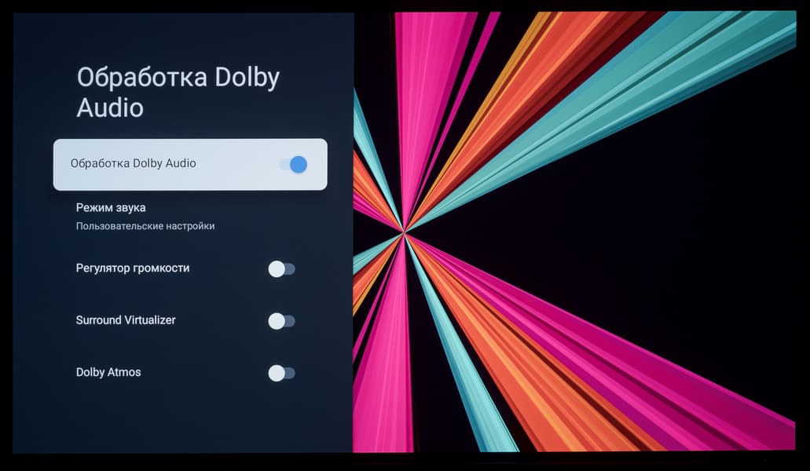Screen dimensions: 810x471
Task: Enable the Surround Virtualizer toggle
Action: coord(281,321)
